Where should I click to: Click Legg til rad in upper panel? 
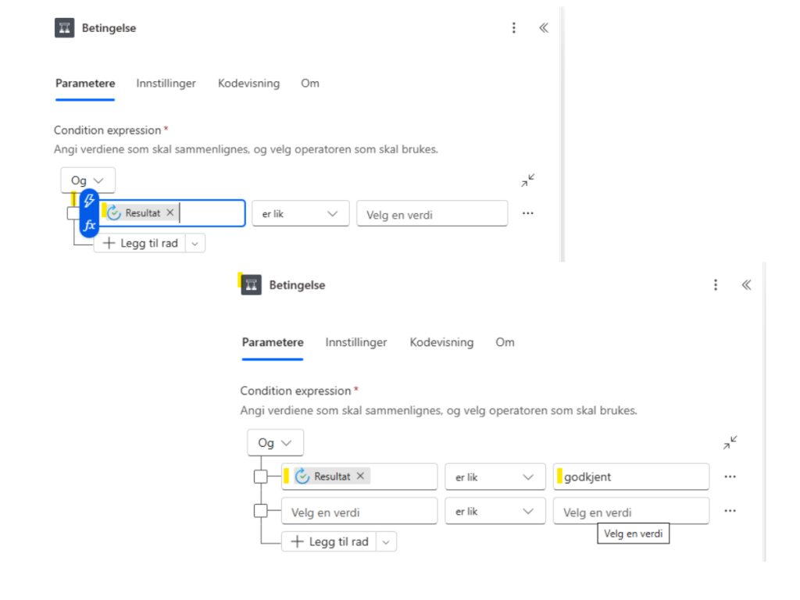click(x=141, y=243)
